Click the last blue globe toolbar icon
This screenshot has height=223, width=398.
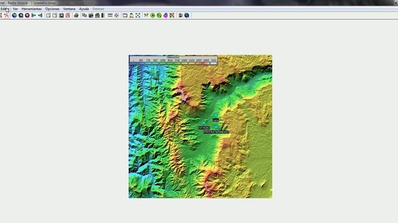pos(187,15)
